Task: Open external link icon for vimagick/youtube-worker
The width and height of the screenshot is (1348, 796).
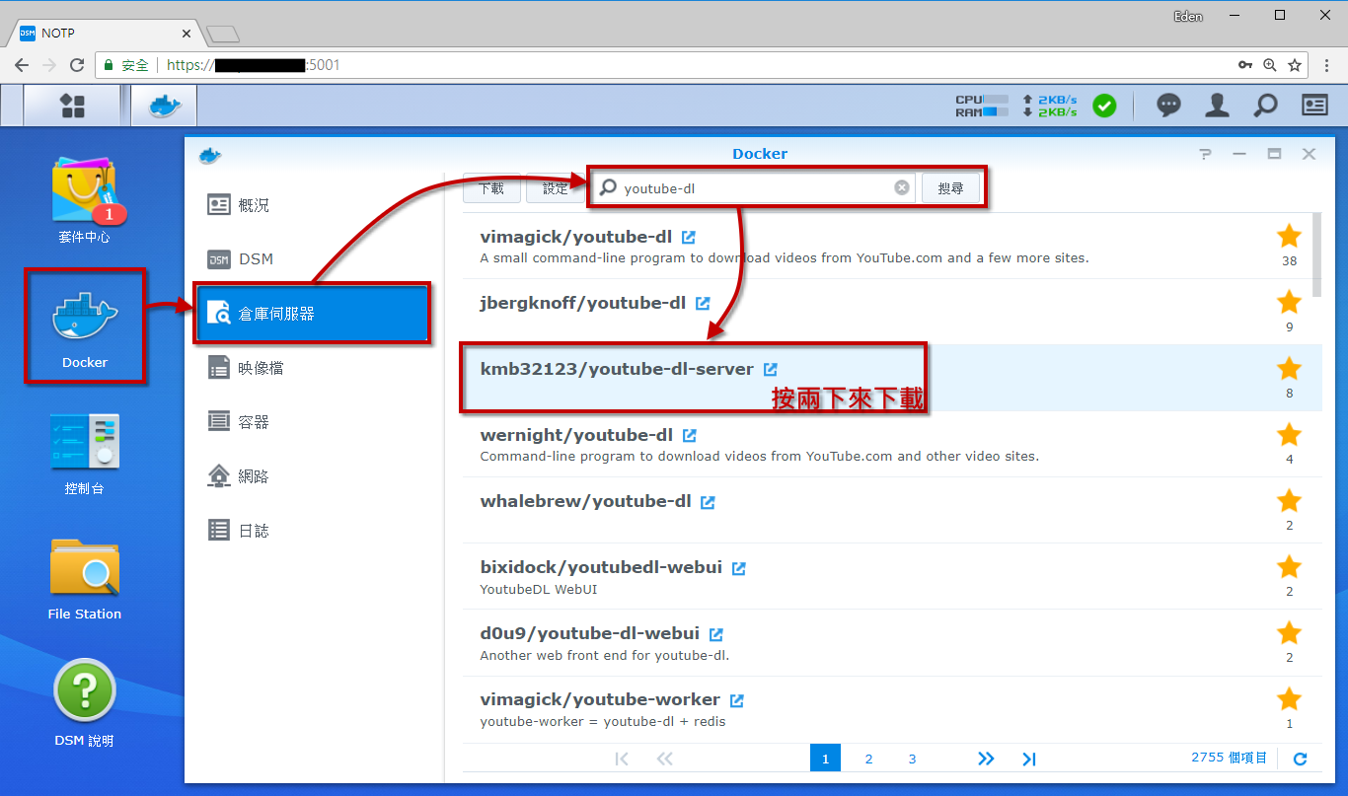Action: (x=737, y=700)
